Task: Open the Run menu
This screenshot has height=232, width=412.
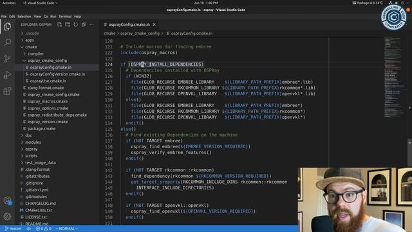Action: click(53, 16)
